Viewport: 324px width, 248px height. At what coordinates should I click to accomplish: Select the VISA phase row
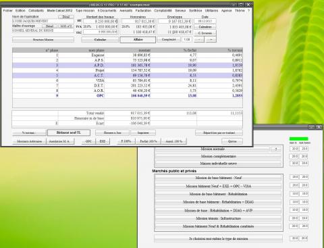(128, 80)
